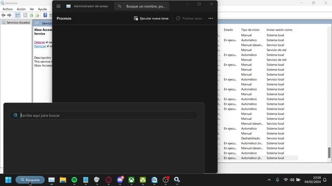The height and width of the screenshot is (186, 332).
Task: Click the Finalizar tarea button
Action: (x=189, y=19)
